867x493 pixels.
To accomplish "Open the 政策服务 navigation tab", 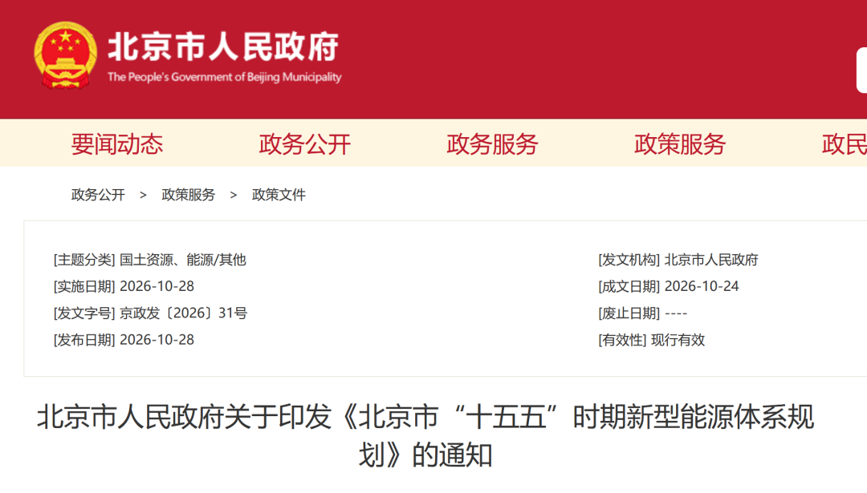I will [x=680, y=144].
